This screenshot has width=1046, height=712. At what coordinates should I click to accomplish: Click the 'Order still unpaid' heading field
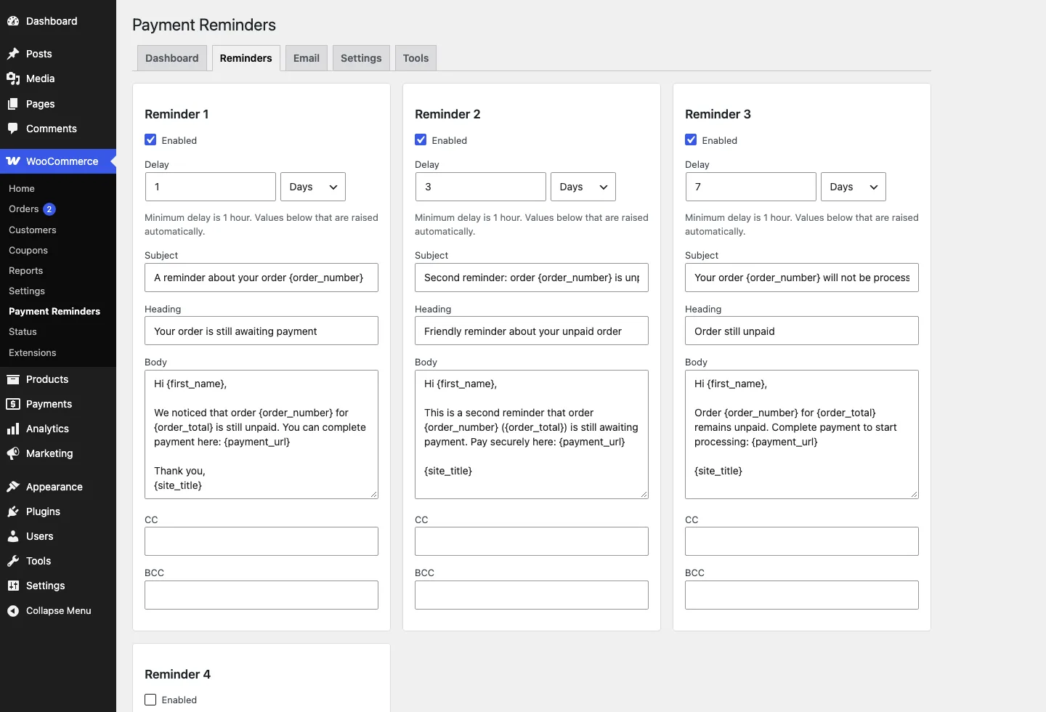[x=802, y=331]
